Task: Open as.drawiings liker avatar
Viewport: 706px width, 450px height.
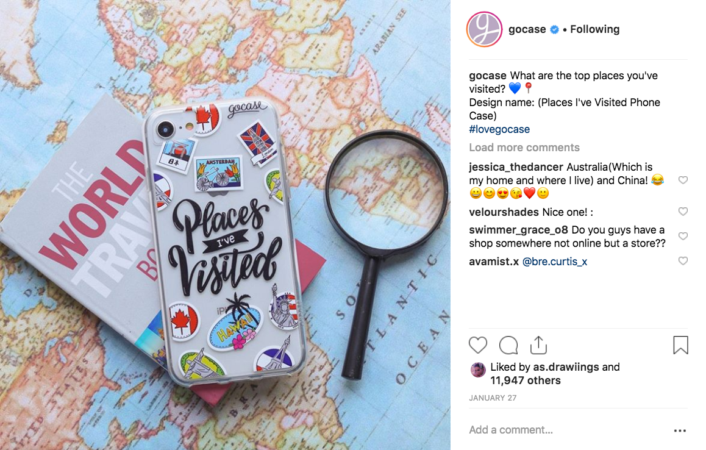Action: (478, 370)
